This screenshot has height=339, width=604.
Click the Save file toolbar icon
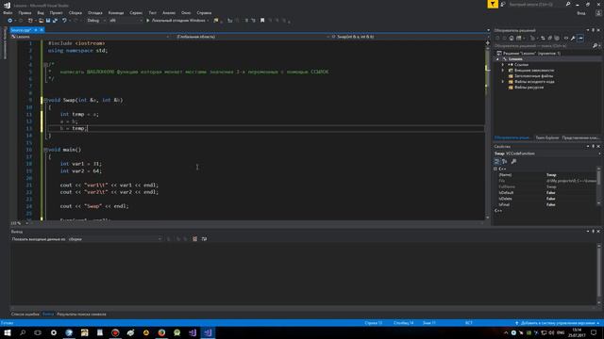coord(48,21)
